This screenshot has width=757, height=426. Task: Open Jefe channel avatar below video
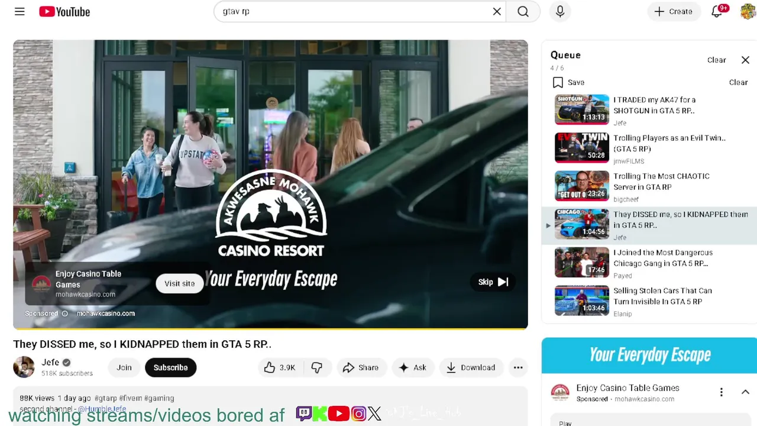coord(24,367)
